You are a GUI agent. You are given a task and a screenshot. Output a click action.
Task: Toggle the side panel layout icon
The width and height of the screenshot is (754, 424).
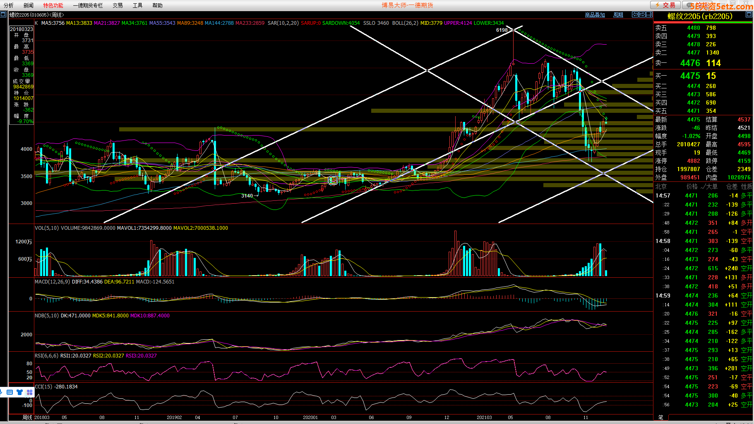pos(649,14)
